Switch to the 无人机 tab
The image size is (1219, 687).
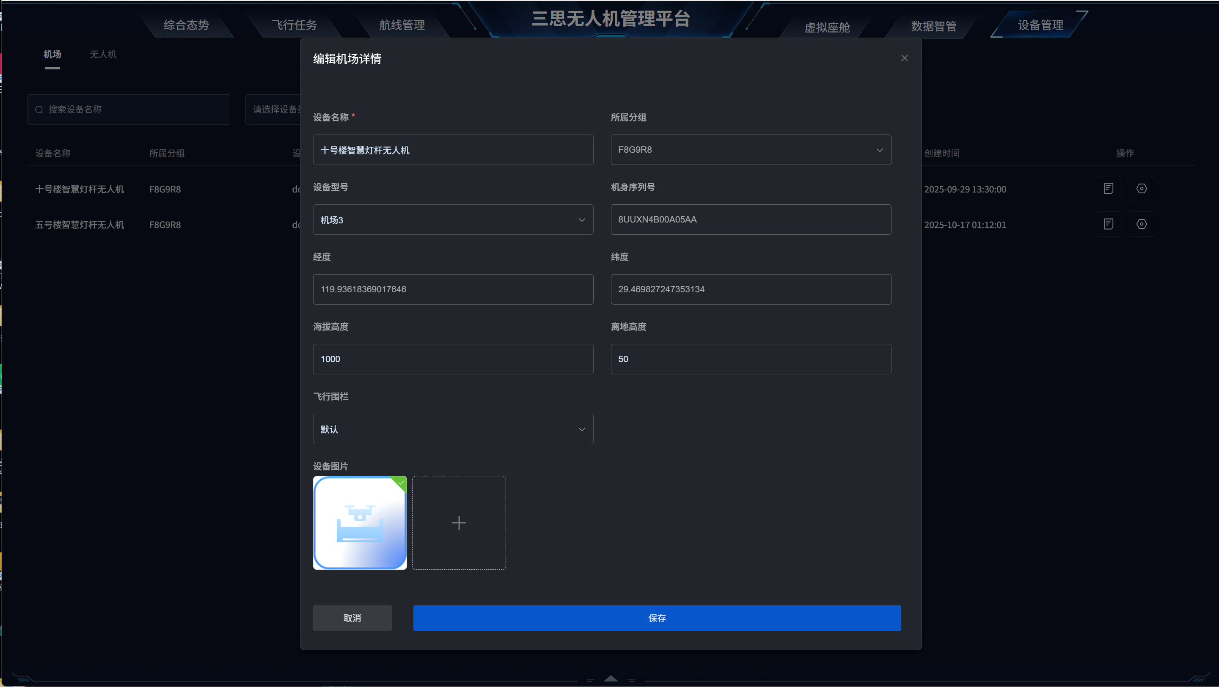pyautogui.click(x=103, y=55)
